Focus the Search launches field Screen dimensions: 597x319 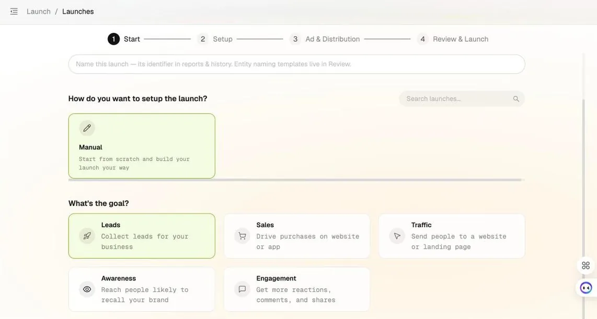[462, 99]
